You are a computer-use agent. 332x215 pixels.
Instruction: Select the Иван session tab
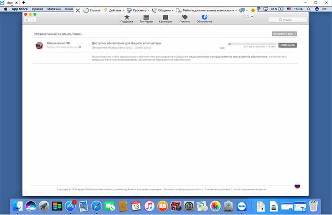tap(9, 3)
